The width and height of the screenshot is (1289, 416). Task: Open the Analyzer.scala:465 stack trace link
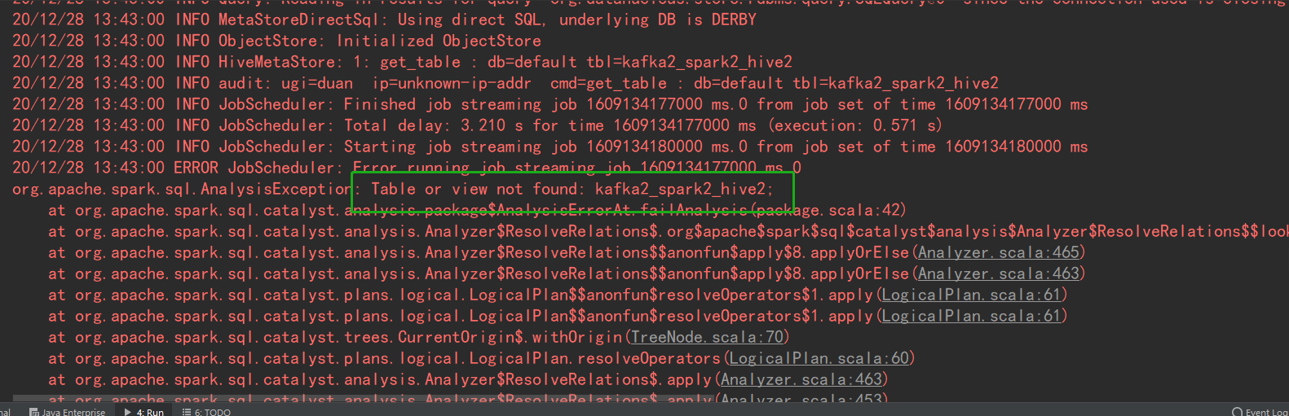[999, 252]
